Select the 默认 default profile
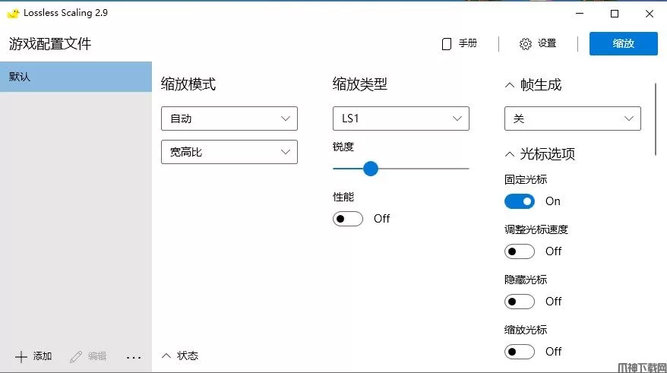This screenshot has height=373, width=667. pos(76,77)
